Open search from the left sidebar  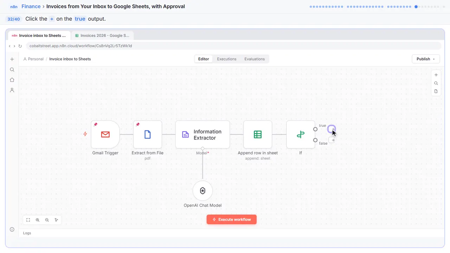(12, 70)
